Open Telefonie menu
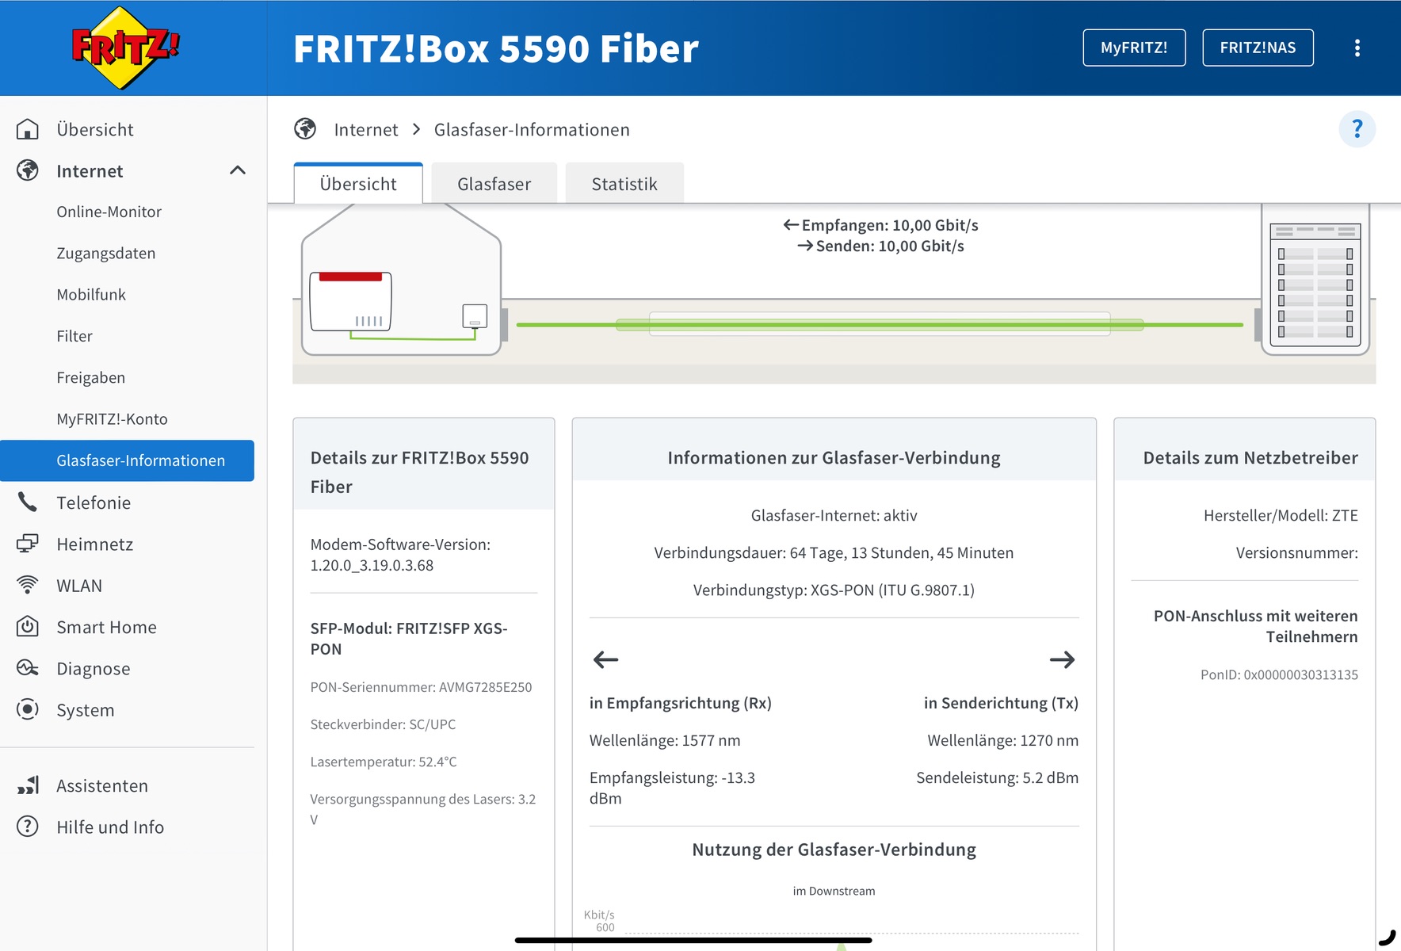Screen dimensions: 1401x951 click(x=94, y=502)
